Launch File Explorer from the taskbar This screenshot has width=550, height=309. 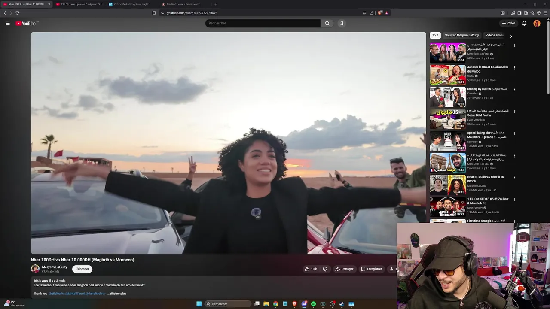[x=266, y=304]
